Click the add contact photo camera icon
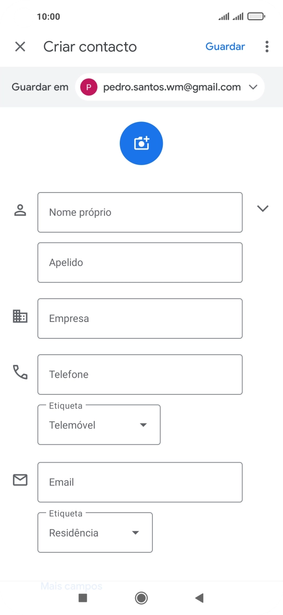Image resolution: width=283 pixels, height=615 pixels. pyautogui.click(x=141, y=143)
